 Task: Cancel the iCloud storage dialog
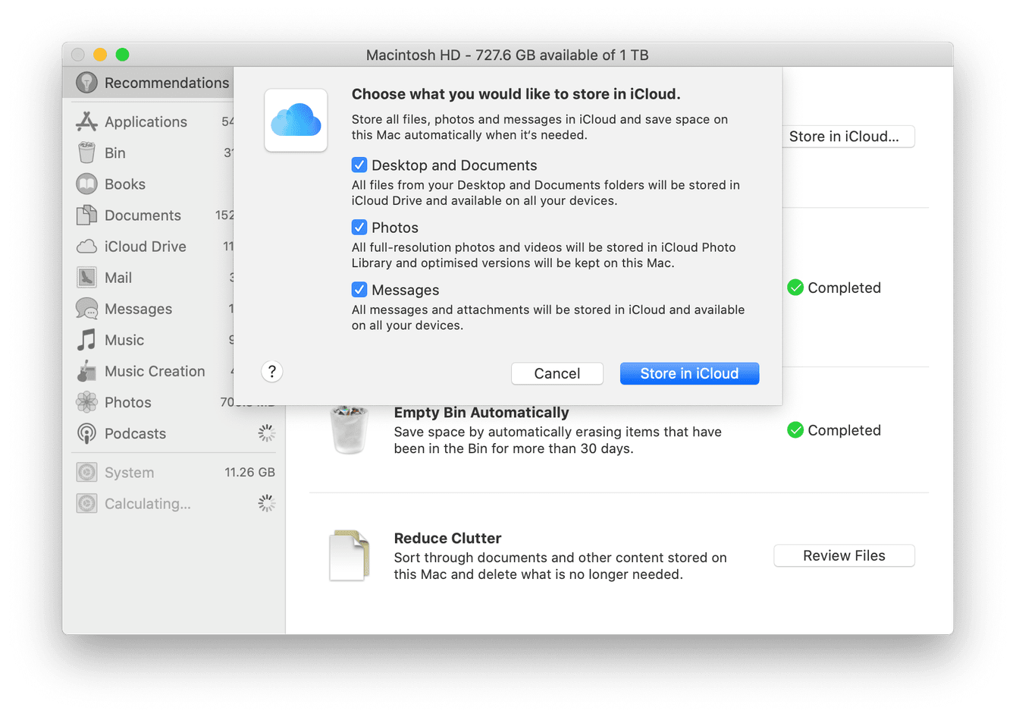557,373
